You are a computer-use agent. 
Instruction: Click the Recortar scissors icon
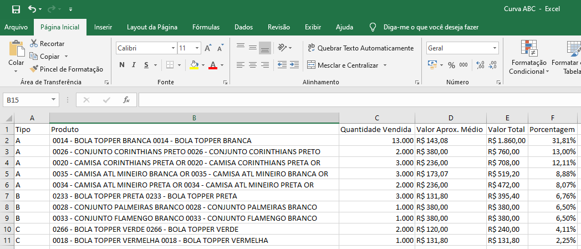pos(34,43)
